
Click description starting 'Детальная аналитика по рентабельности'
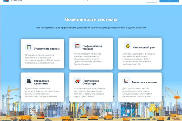tap(137, 92)
